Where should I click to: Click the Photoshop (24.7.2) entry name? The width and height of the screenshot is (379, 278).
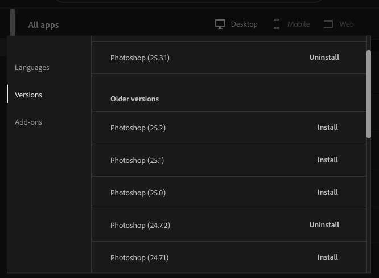(140, 226)
